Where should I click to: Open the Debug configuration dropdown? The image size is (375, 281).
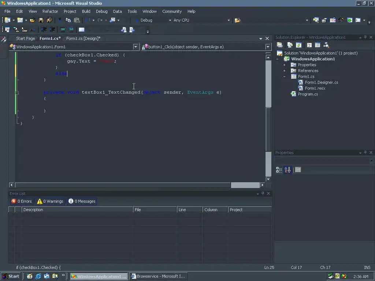[170, 20]
